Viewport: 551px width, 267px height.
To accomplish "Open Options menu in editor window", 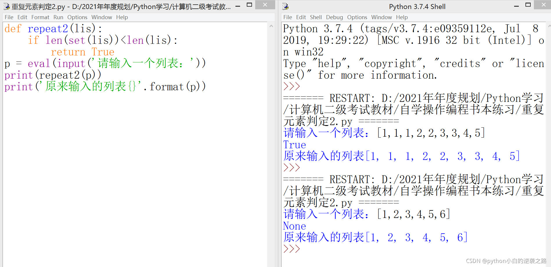I will click(77, 17).
